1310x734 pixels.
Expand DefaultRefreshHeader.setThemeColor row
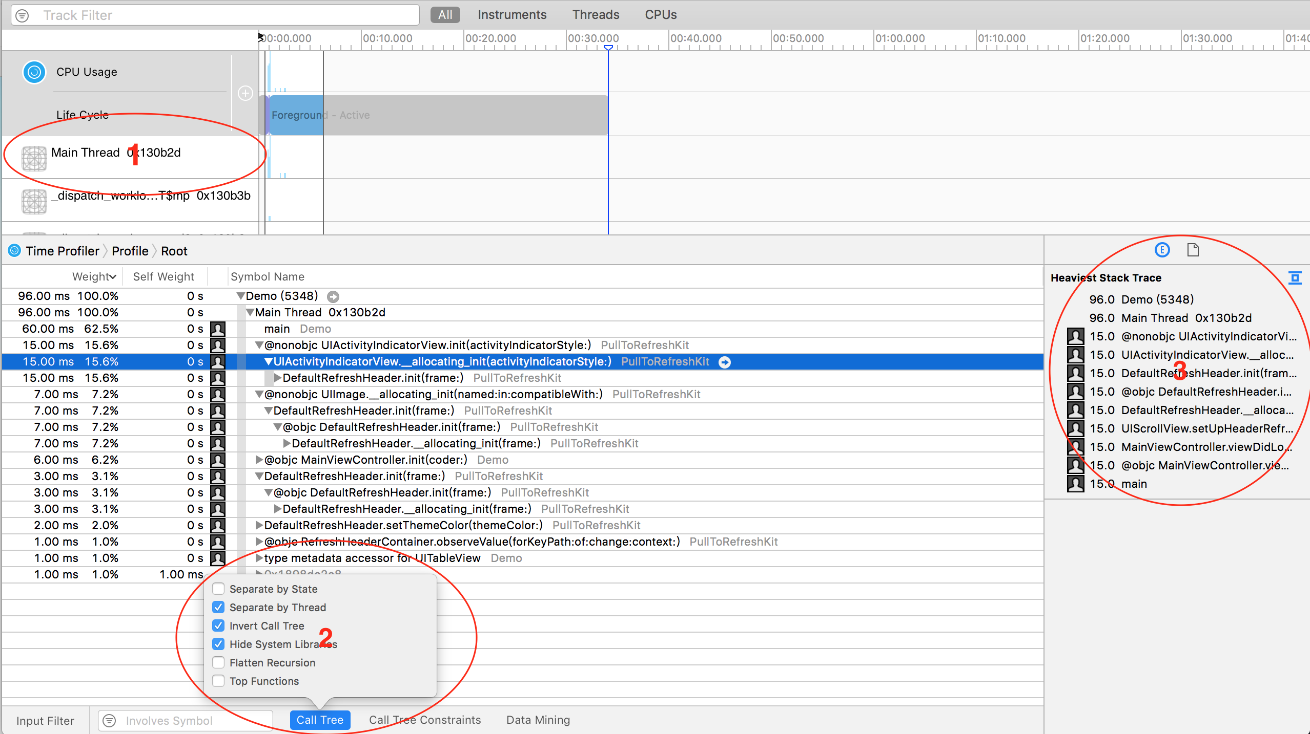[259, 526]
